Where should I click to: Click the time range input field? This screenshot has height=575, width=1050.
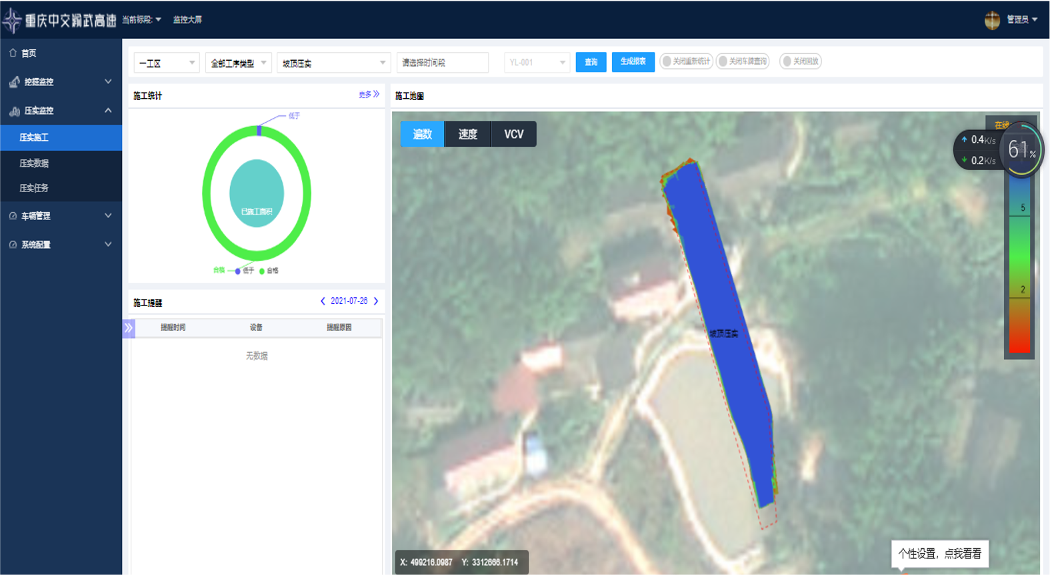pos(443,63)
